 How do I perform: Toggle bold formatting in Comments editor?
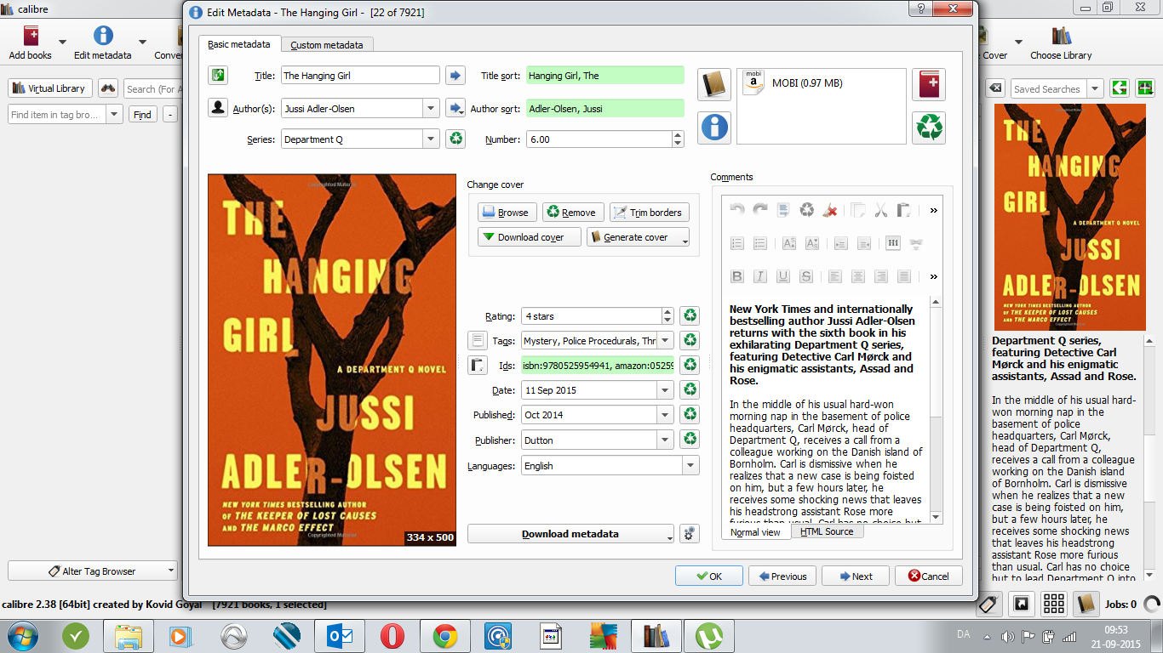pyautogui.click(x=737, y=276)
